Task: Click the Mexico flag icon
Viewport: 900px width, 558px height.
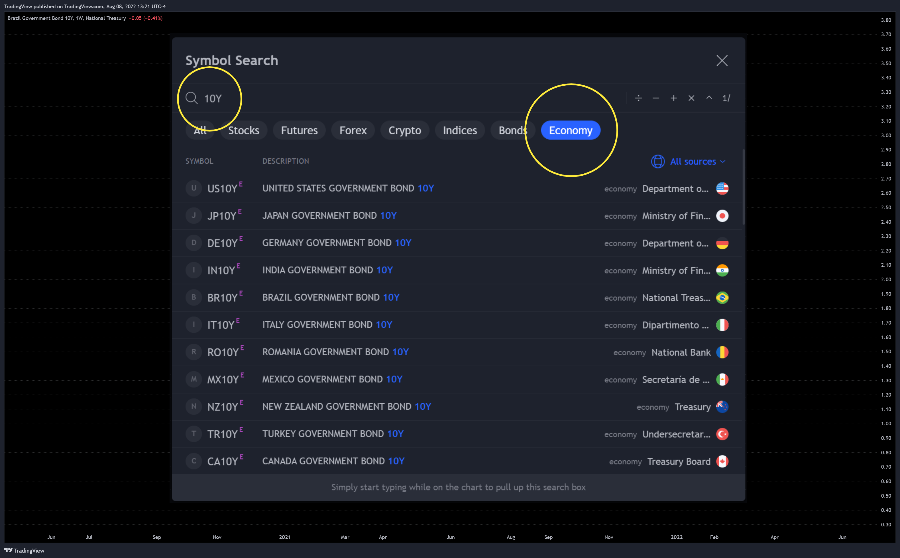Action: tap(722, 380)
